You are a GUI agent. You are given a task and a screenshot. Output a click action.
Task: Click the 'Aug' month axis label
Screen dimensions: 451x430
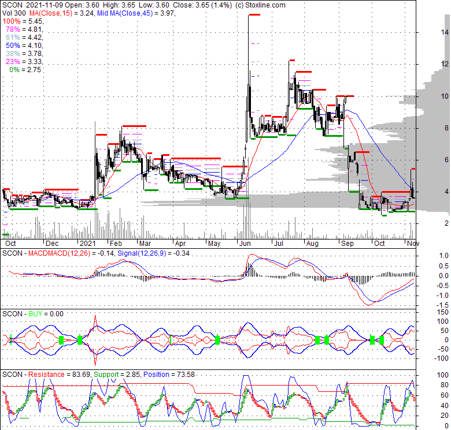(x=312, y=244)
